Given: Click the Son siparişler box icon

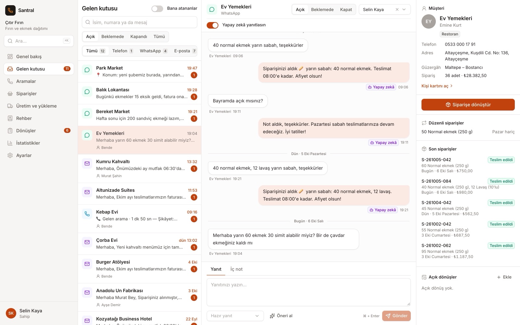Looking at the screenshot, I should click(424, 149).
